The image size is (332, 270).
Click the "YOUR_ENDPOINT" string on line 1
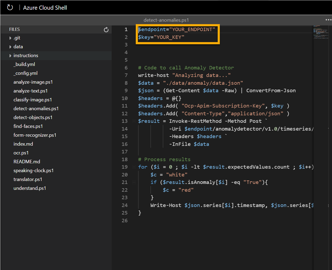(192, 29)
